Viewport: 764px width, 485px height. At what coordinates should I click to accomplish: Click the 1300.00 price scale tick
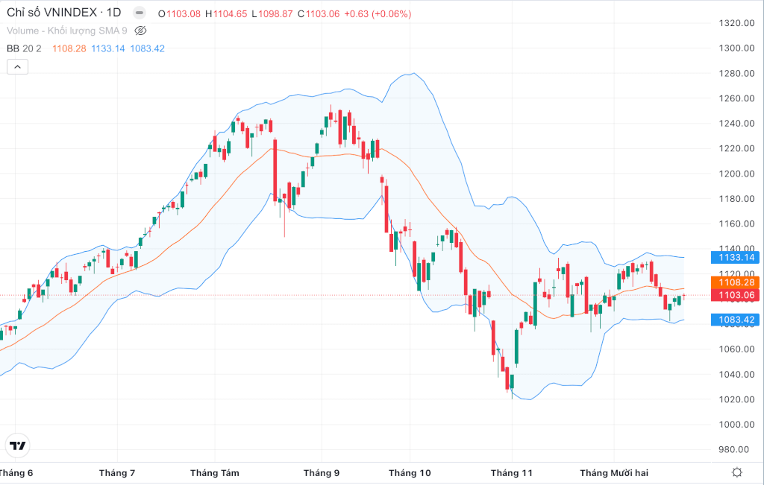(x=736, y=48)
